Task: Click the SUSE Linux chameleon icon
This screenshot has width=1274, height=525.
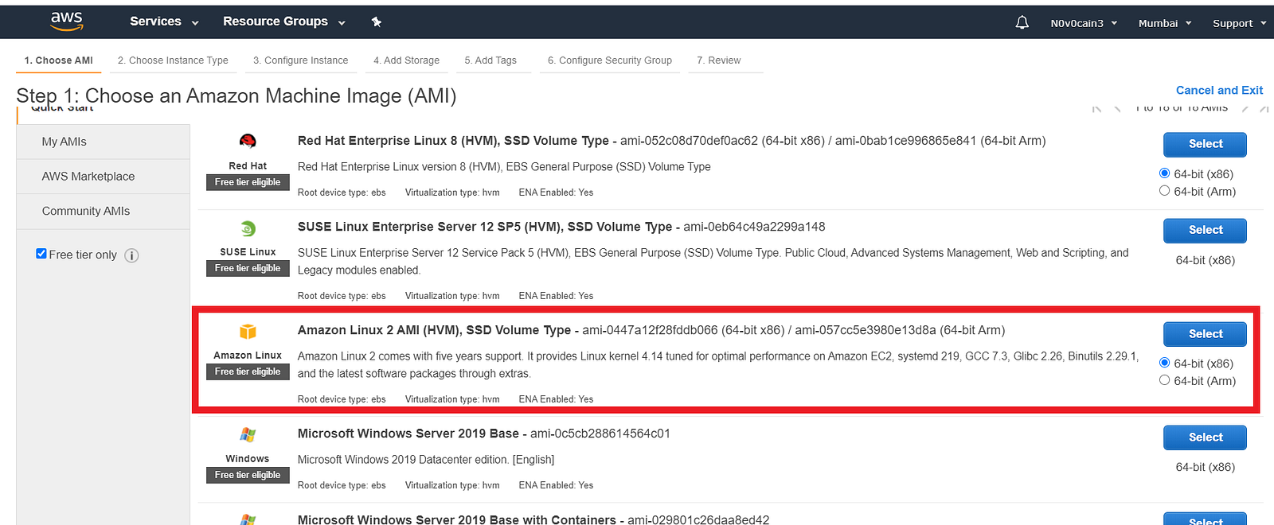Action: (248, 229)
